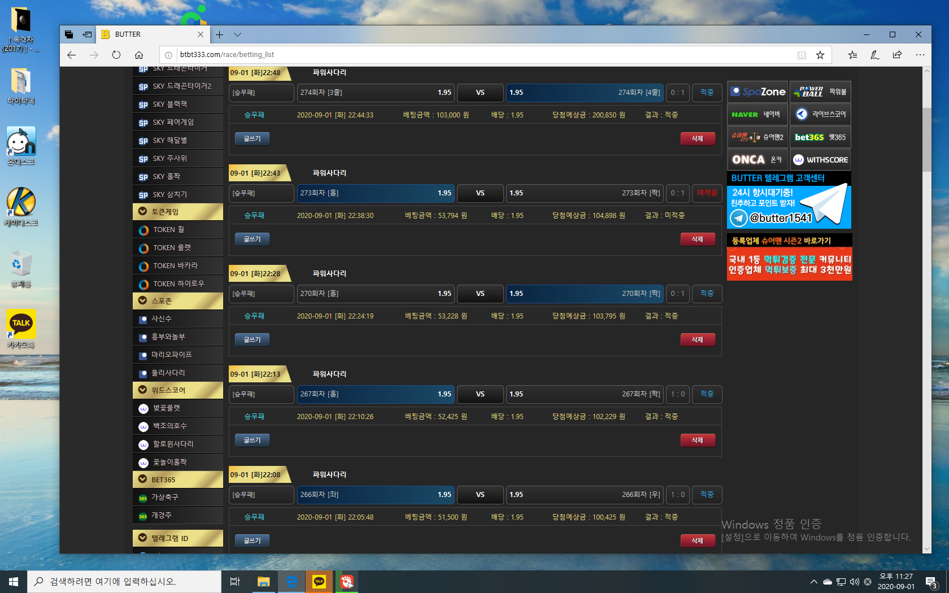
Task: Click the home icon in browser toolbar
Action: (139, 55)
